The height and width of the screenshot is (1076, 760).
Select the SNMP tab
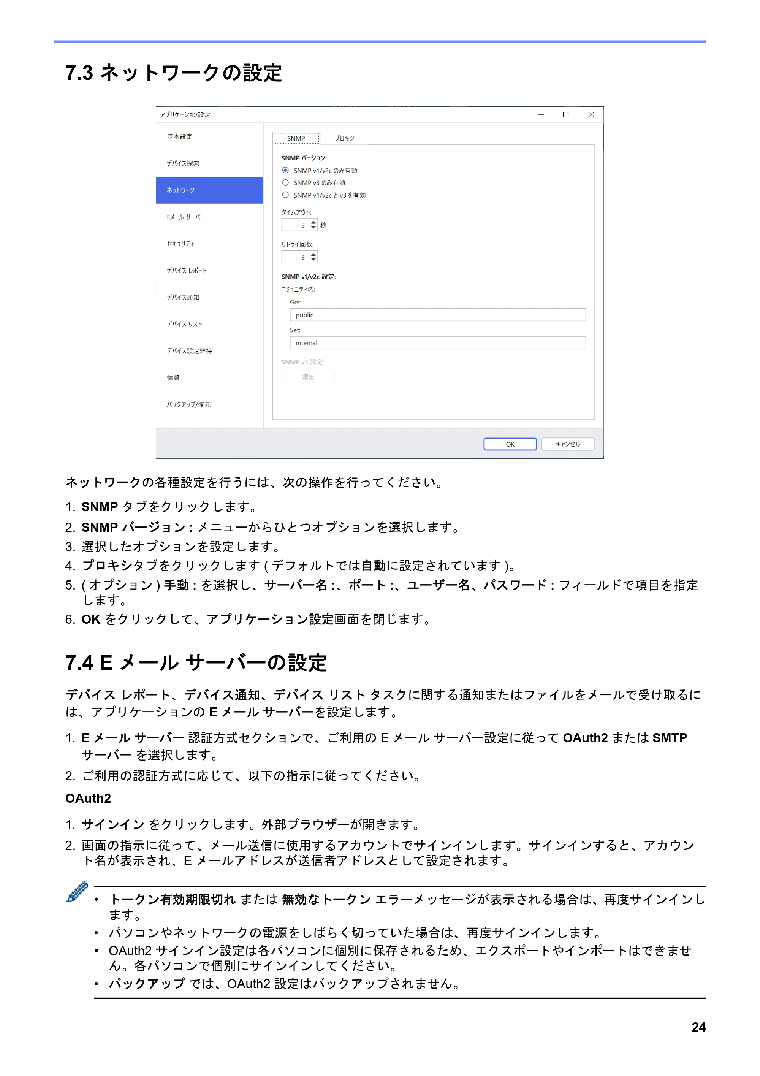(x=296, y=138)
